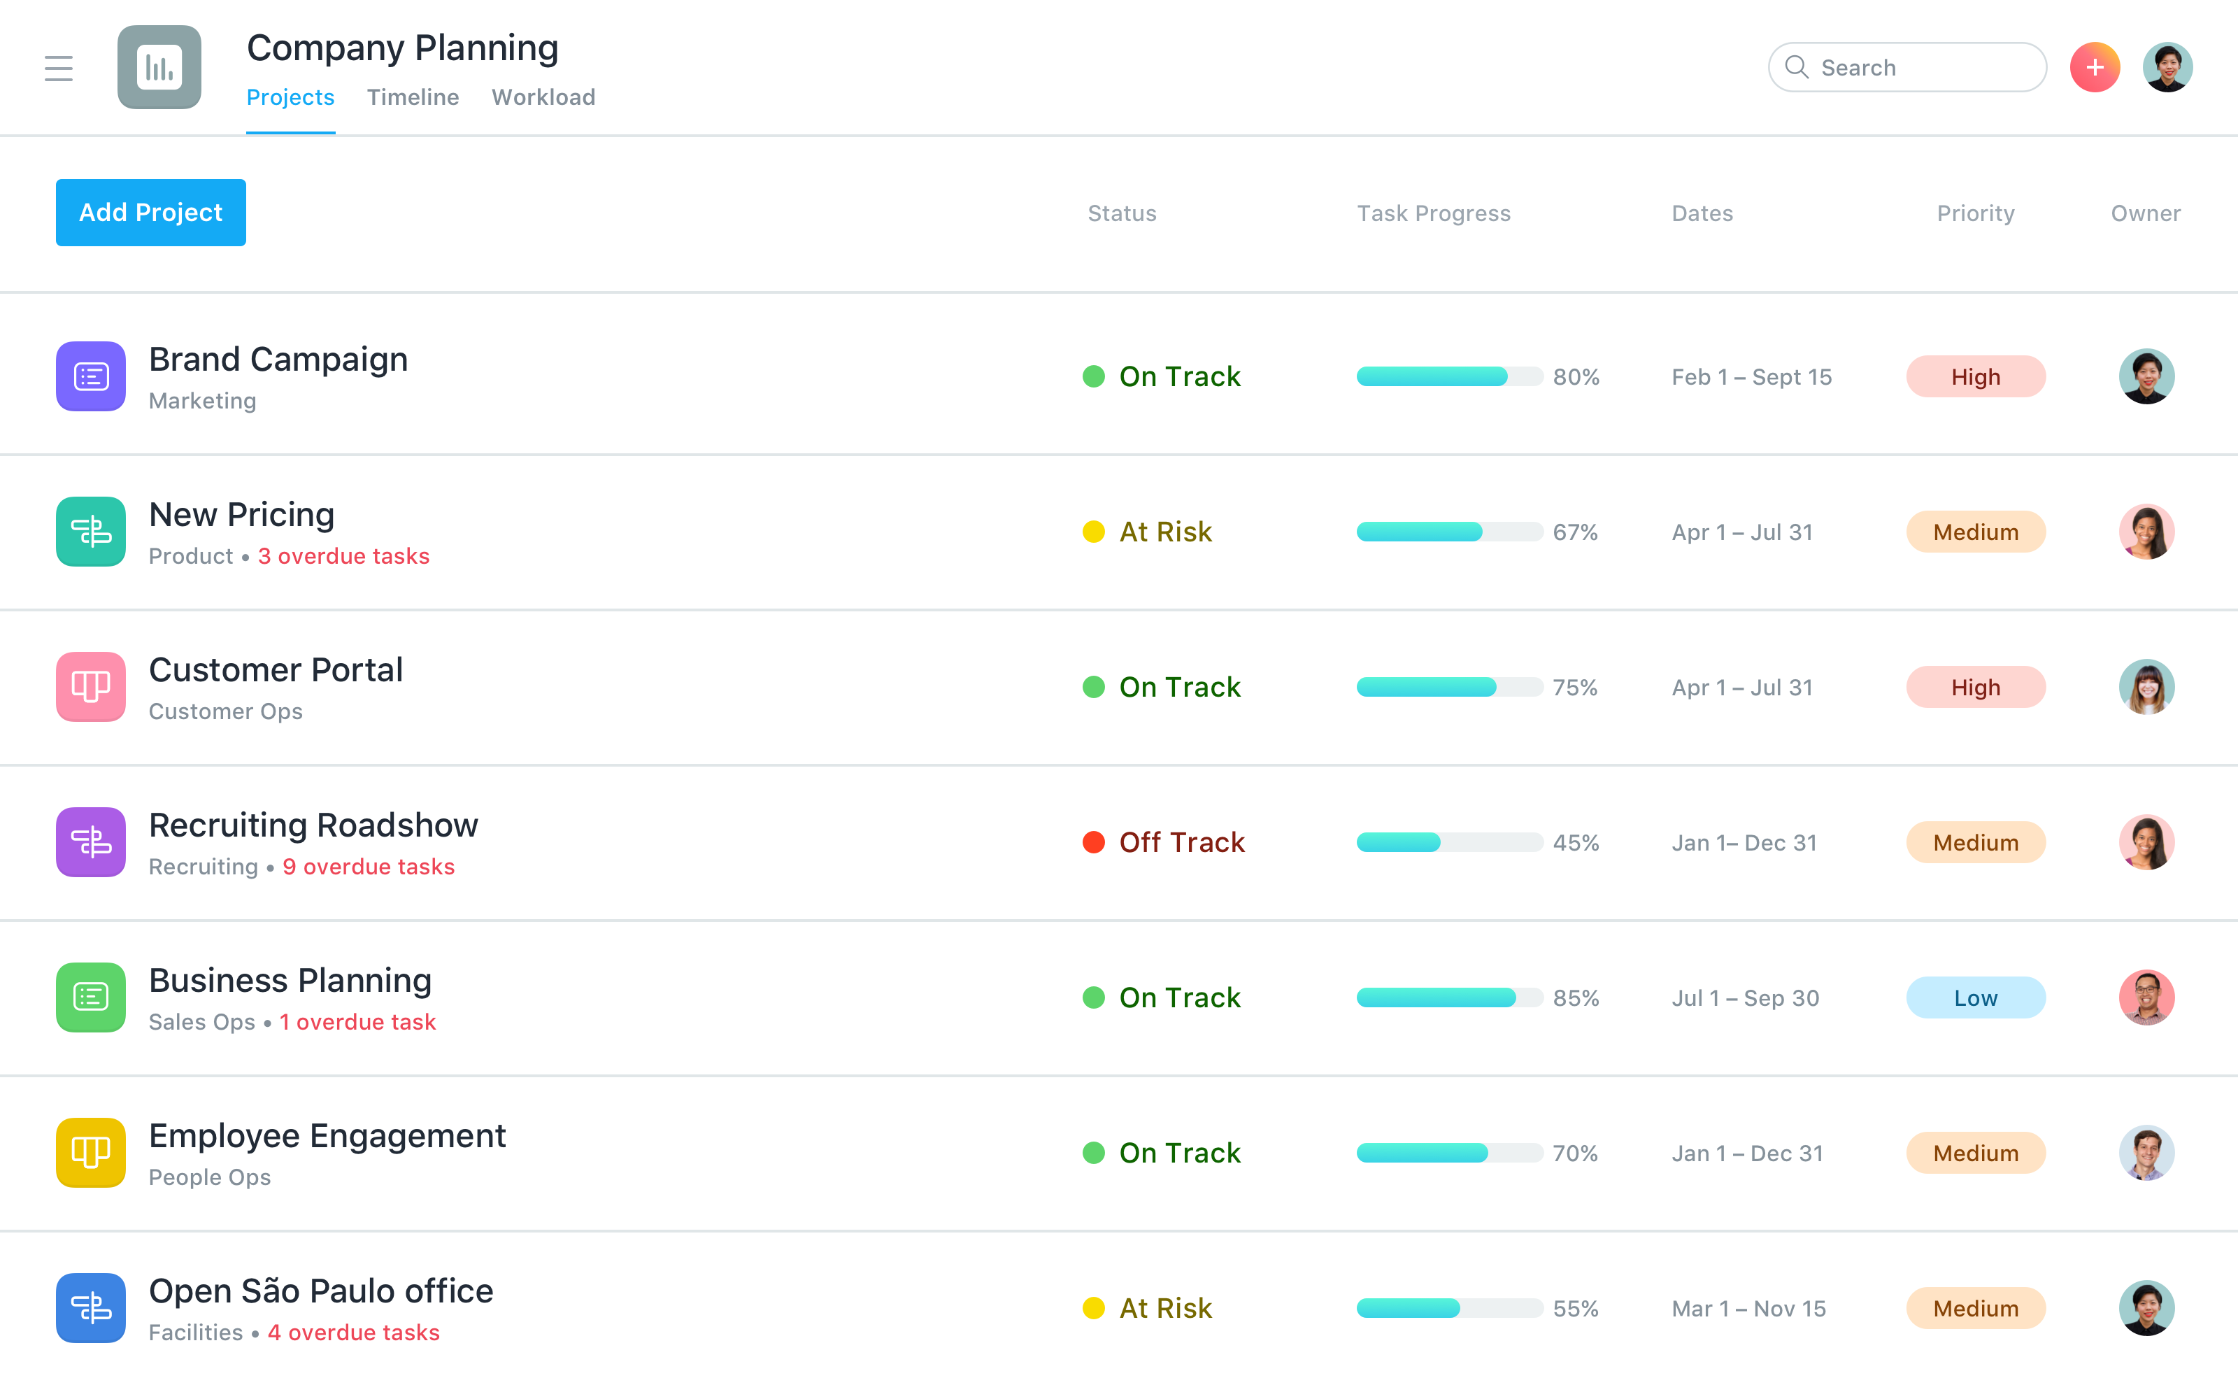Click the Add Project button
Viewport: 2238px width, 1399px height.
pos(150,212)
